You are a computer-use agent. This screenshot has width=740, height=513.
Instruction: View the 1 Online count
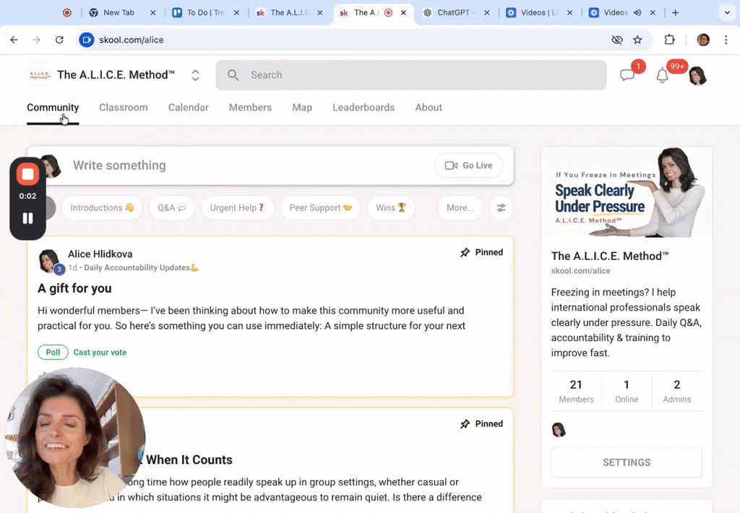coord(627,391)
